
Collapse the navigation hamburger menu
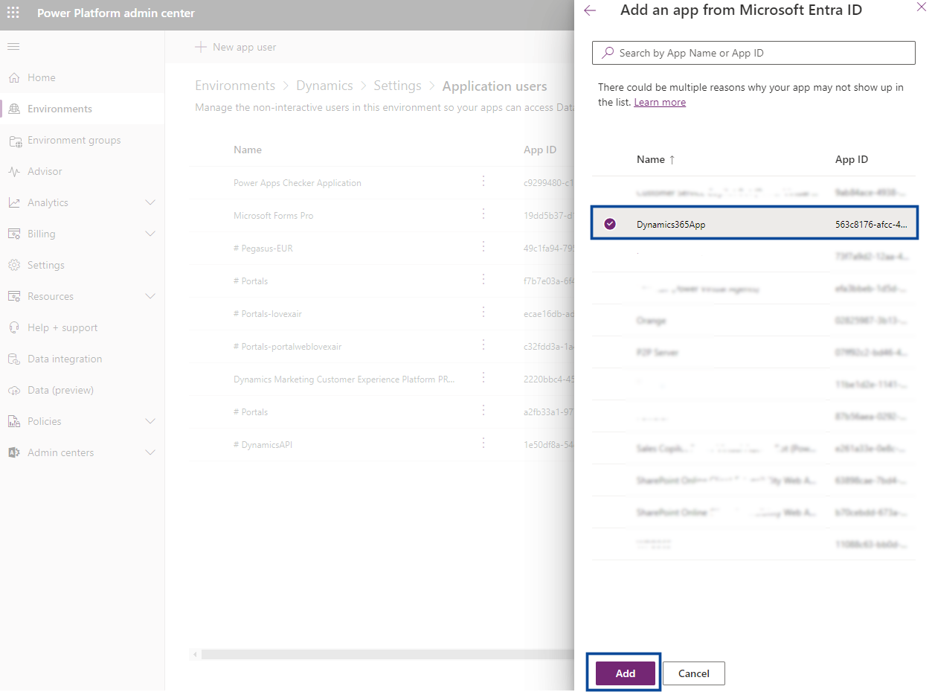[13, 47]
